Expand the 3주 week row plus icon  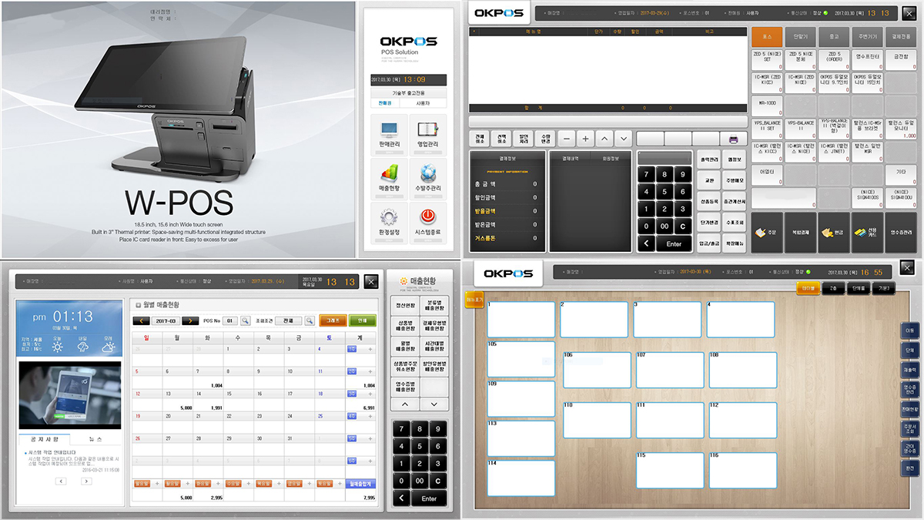[x=370, y=394]
